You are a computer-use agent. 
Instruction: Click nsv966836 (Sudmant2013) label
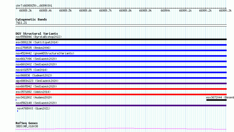[34, 75]
